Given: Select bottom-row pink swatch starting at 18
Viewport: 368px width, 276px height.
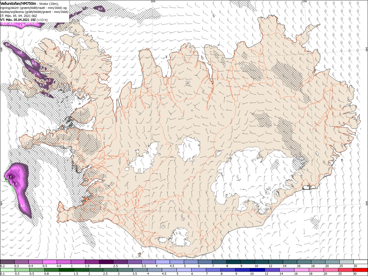Looking at the screenshot, I should (x=316, y=270).
